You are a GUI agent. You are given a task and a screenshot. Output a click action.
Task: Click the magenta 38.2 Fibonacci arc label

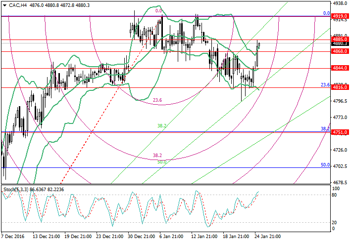click(x=157, y=156)
